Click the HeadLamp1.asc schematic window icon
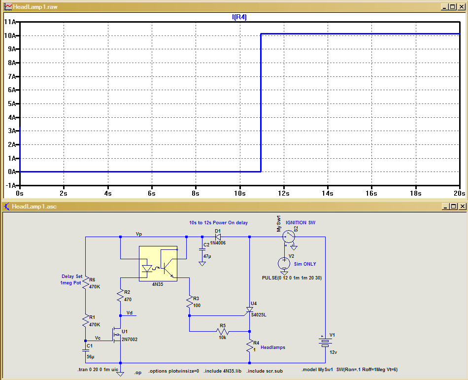This screenshot has width=468, height=380. pos(6,207)
